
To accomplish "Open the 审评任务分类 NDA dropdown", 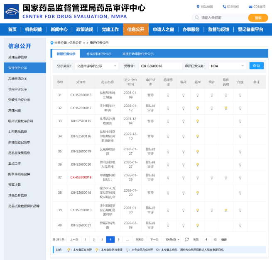I will click(227, 66).
